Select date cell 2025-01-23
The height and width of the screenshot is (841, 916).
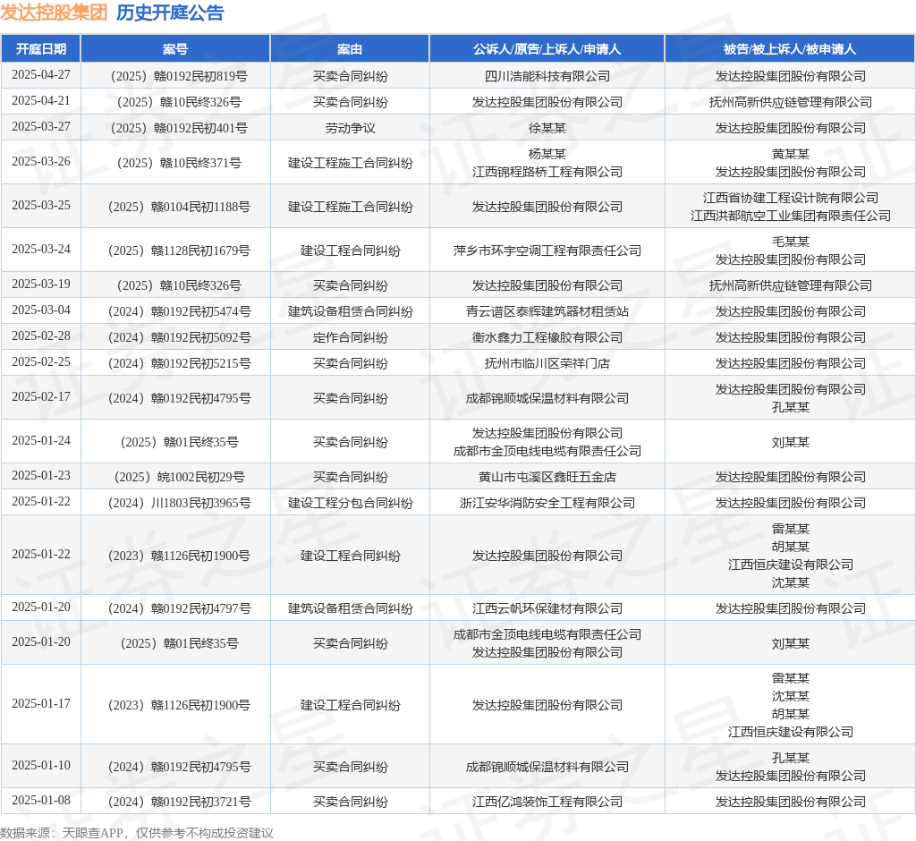41,475
